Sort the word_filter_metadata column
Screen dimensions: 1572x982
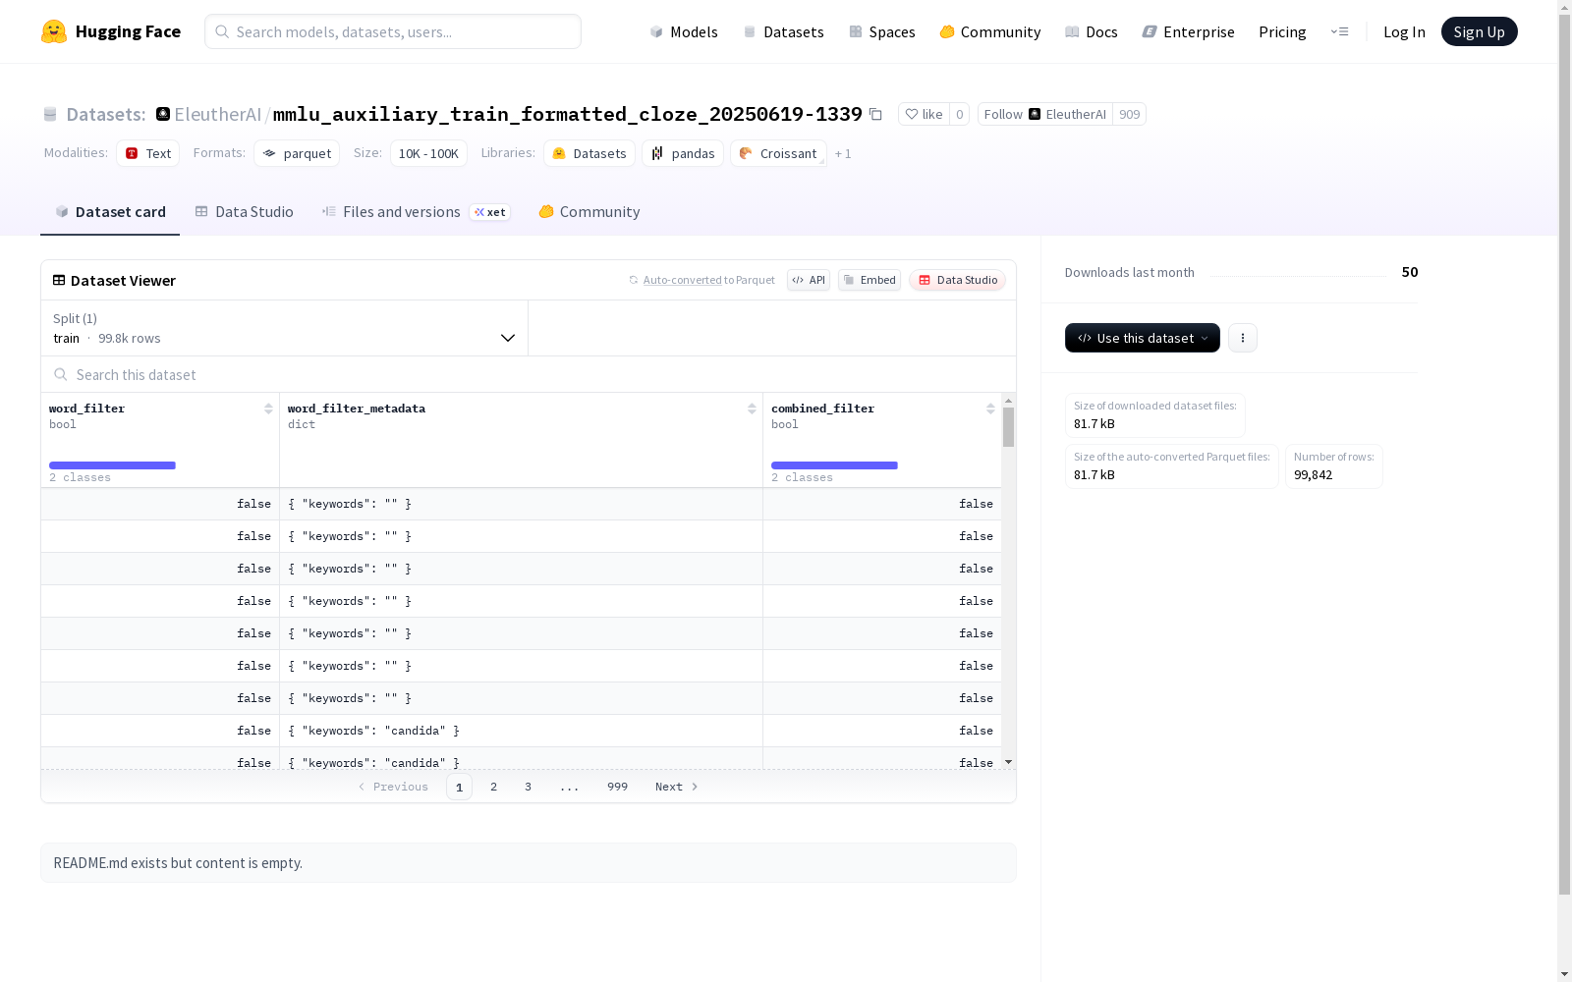click(752, 409)
